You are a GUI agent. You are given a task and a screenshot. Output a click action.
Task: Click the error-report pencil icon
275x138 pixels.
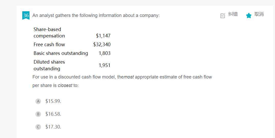[x=222, y=16]
